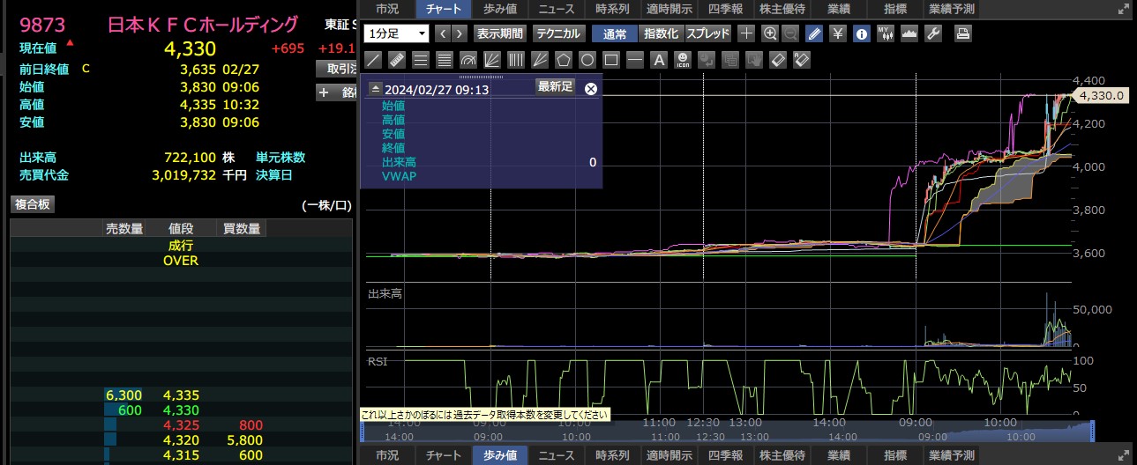Screen dimensions: 1137x465
Task: Click the OVER row in order book
Action: click(181, 261)
